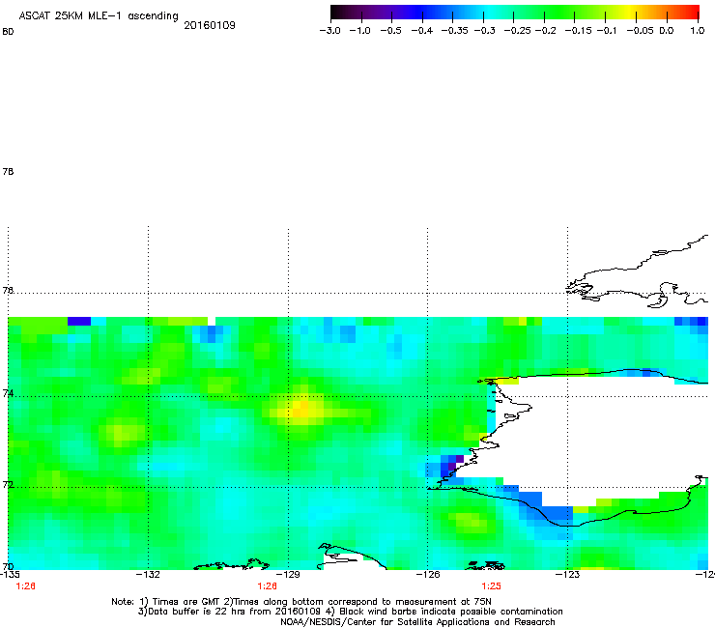Click the color bar label -0.35
The image size is (715, 628).
[x=454, y=31]
